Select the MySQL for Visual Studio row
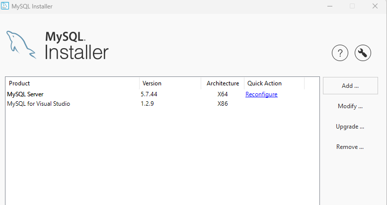 point(162,104)
